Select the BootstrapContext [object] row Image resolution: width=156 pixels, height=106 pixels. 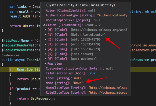[85, 20]
